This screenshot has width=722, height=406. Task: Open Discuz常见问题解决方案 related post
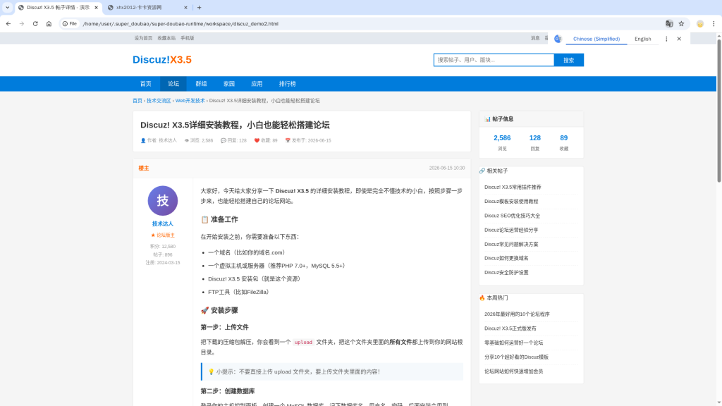click(511, 245)
